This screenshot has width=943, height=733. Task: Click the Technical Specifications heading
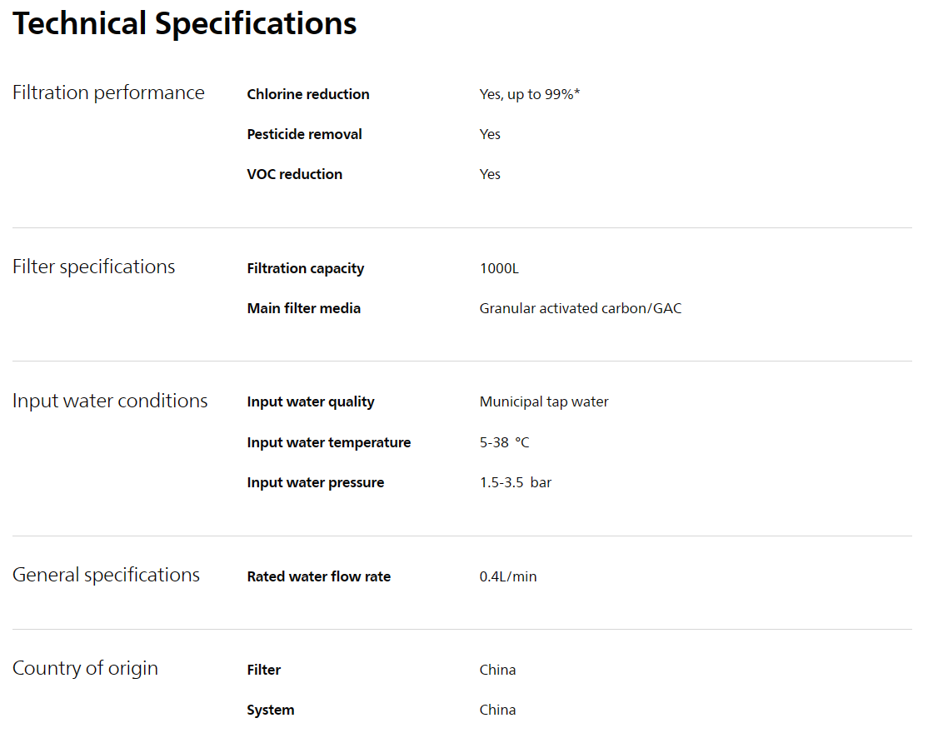pos(185,24)
